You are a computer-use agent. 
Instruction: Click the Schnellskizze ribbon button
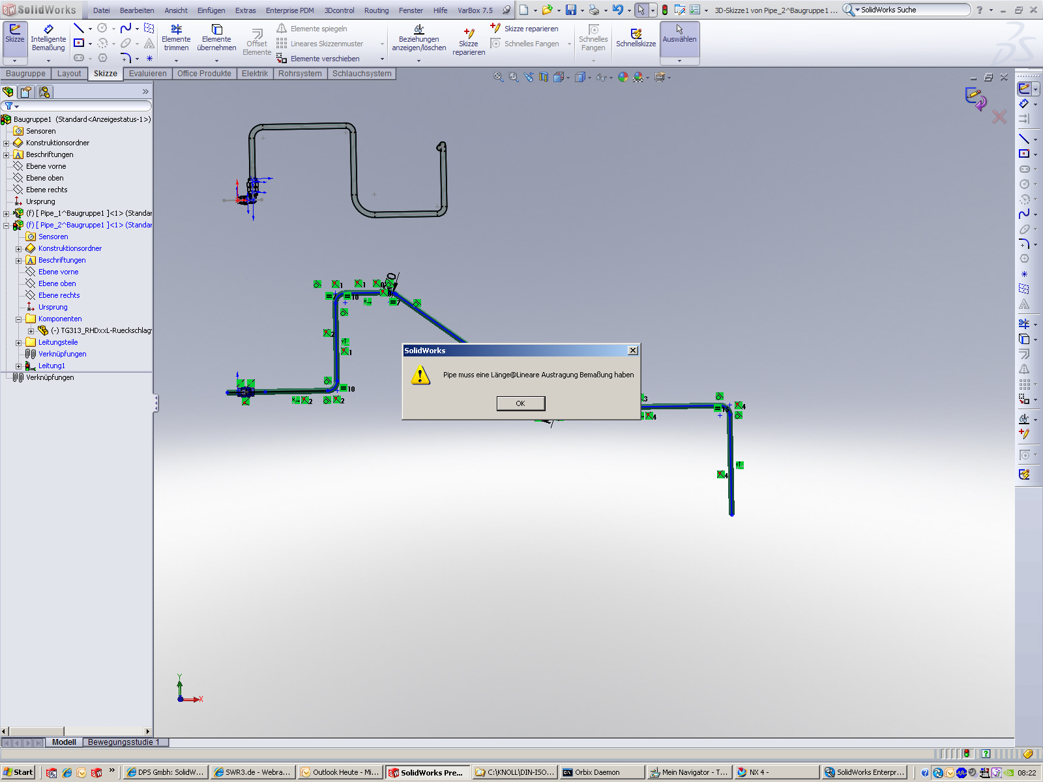tap(636, 38)
